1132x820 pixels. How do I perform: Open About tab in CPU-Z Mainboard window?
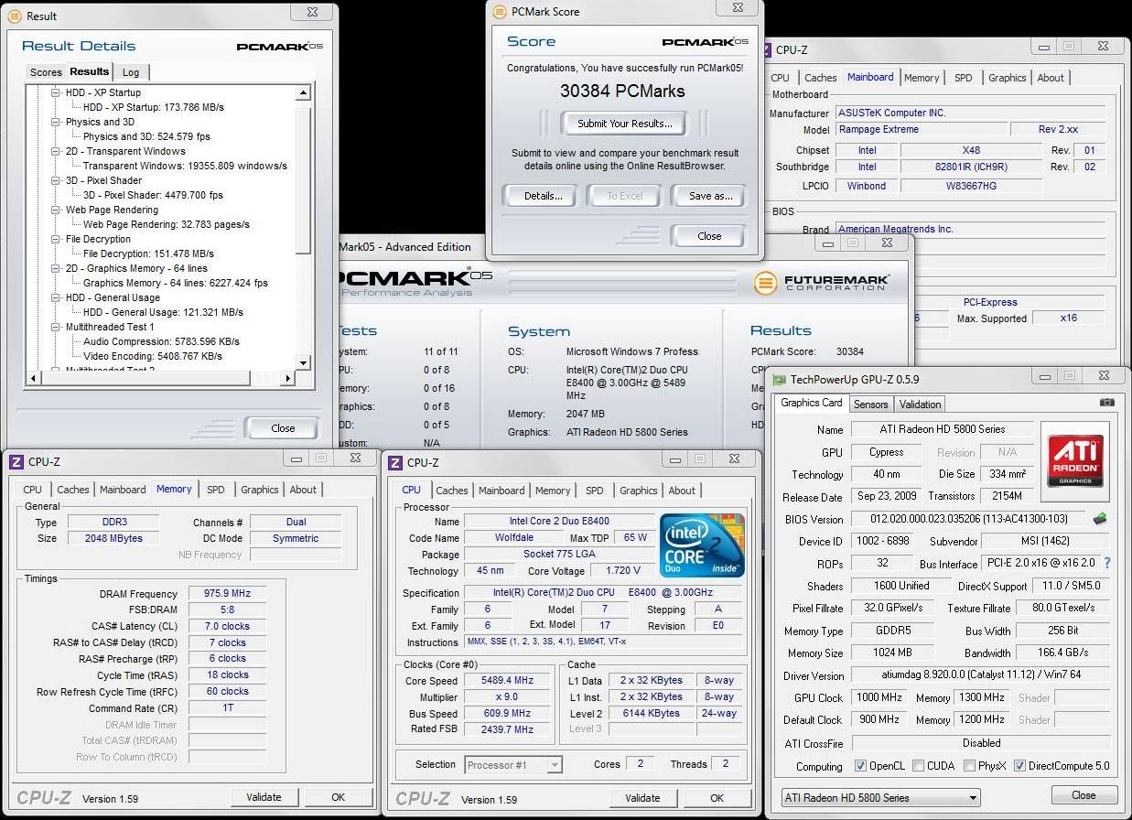[x=1051, y=78]
